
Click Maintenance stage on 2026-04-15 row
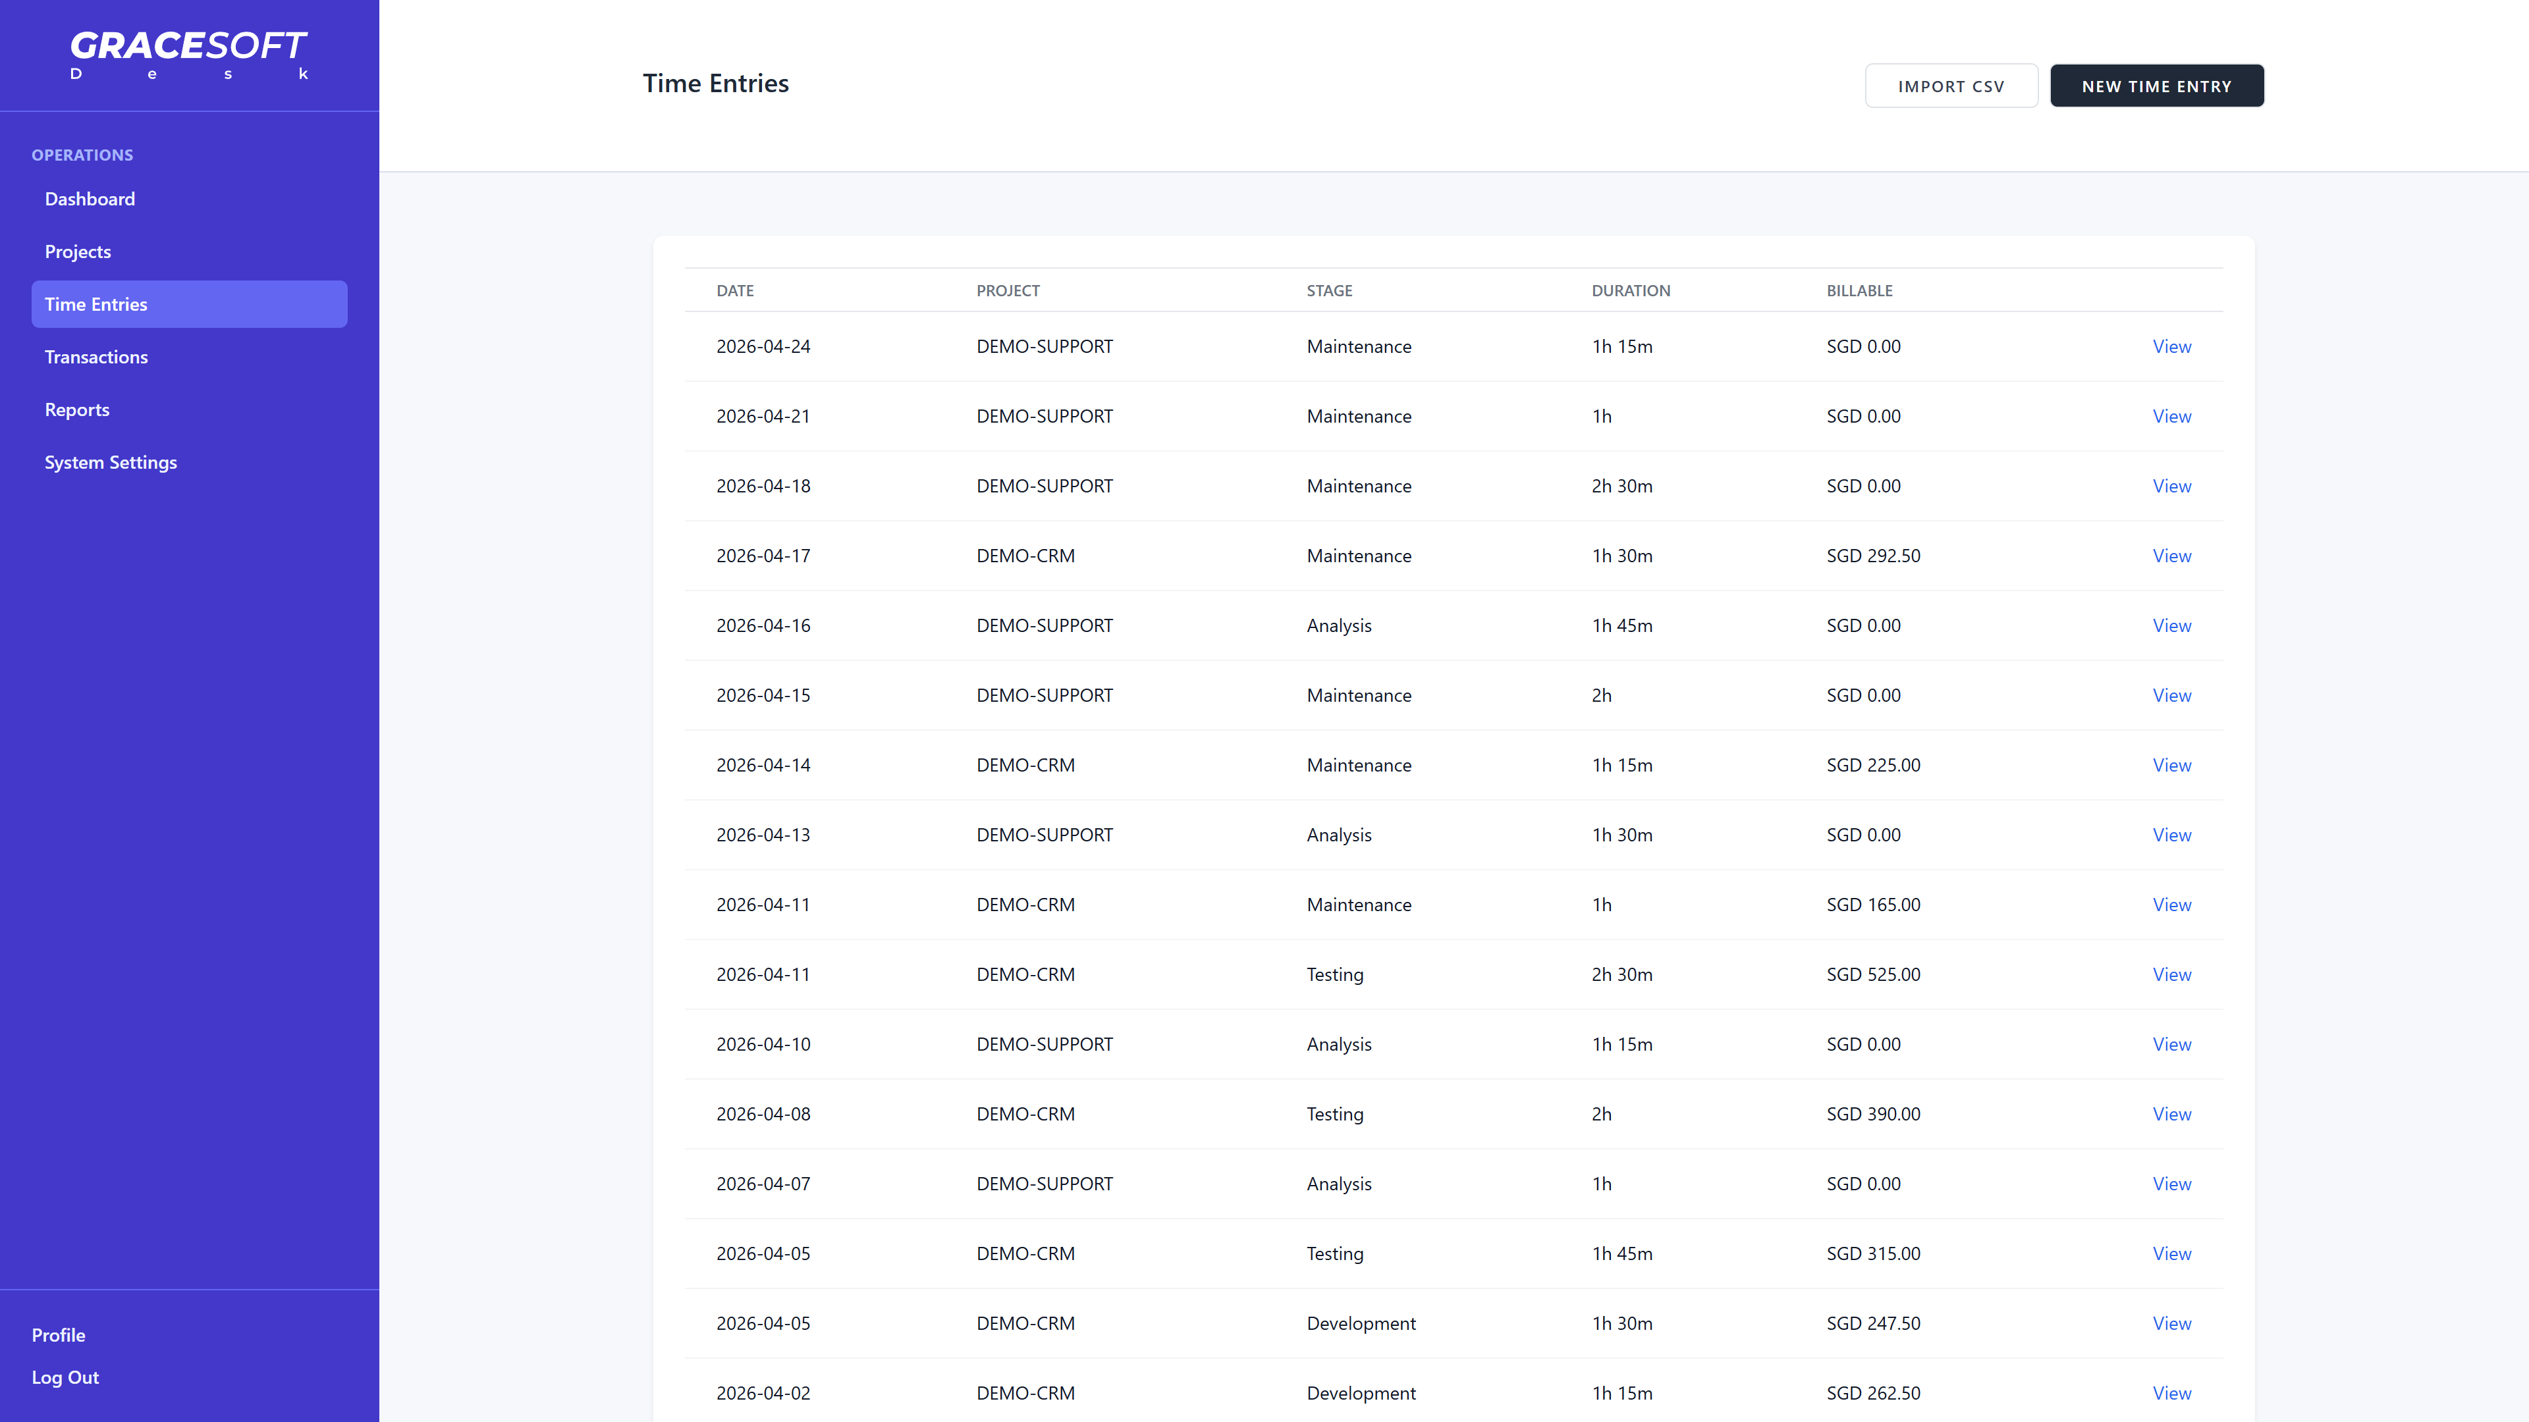coord(1359,695)
